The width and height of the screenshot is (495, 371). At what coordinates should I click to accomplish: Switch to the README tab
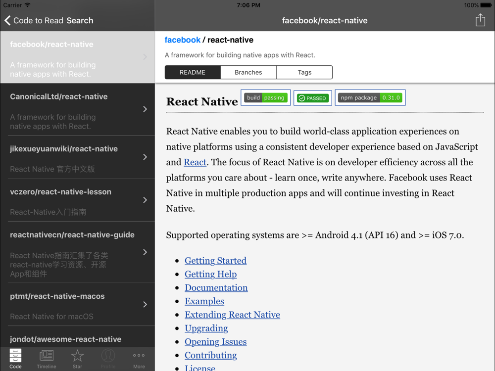193,72
